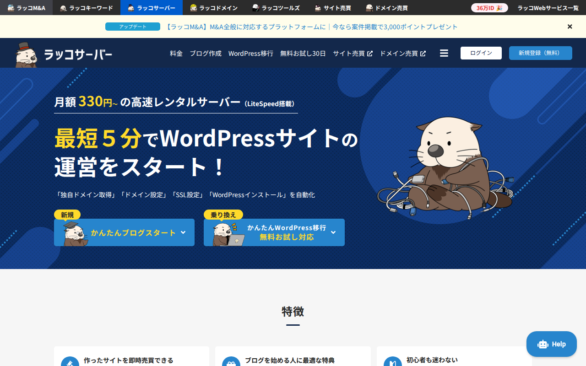This screenshot has width=586, height=366.
Task: Open the ブログ作成 menu item
Action: (x=206, y=54)
